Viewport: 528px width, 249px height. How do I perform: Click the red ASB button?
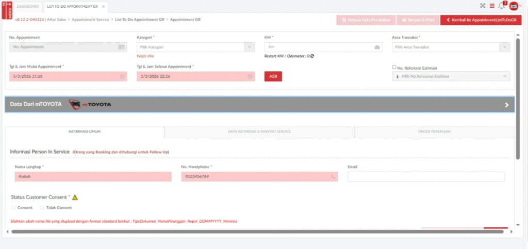[x=273, y=76]
